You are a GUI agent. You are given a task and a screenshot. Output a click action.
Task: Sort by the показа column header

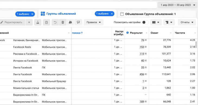77,33
